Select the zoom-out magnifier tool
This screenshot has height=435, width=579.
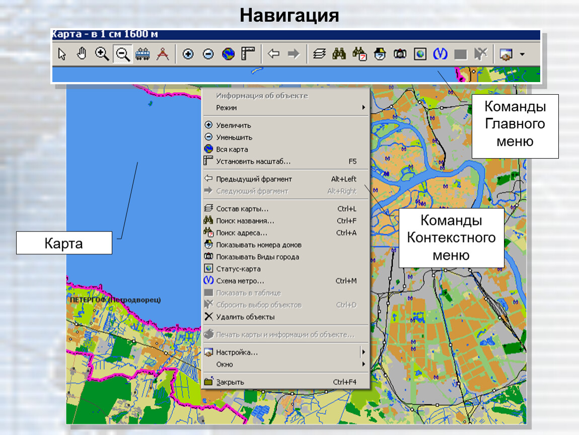click(122, 54)
